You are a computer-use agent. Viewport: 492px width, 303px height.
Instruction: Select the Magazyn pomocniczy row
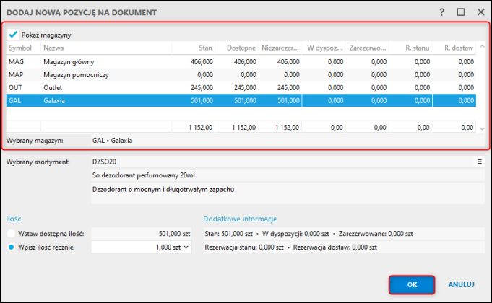241,74
